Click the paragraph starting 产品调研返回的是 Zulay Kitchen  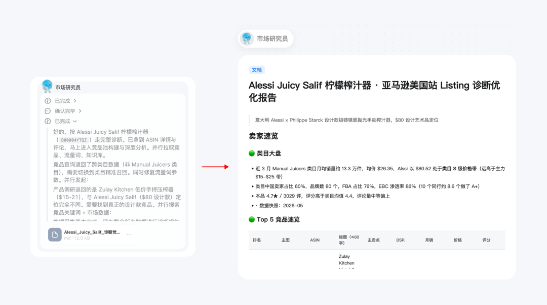117,201
